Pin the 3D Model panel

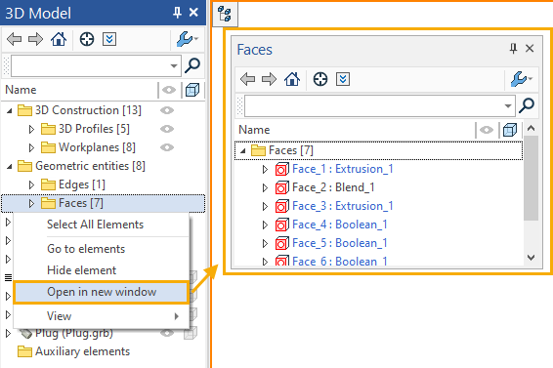click(x=177, y=13)
